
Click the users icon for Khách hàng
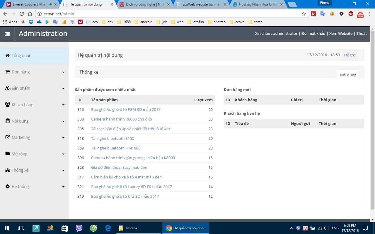8,105
